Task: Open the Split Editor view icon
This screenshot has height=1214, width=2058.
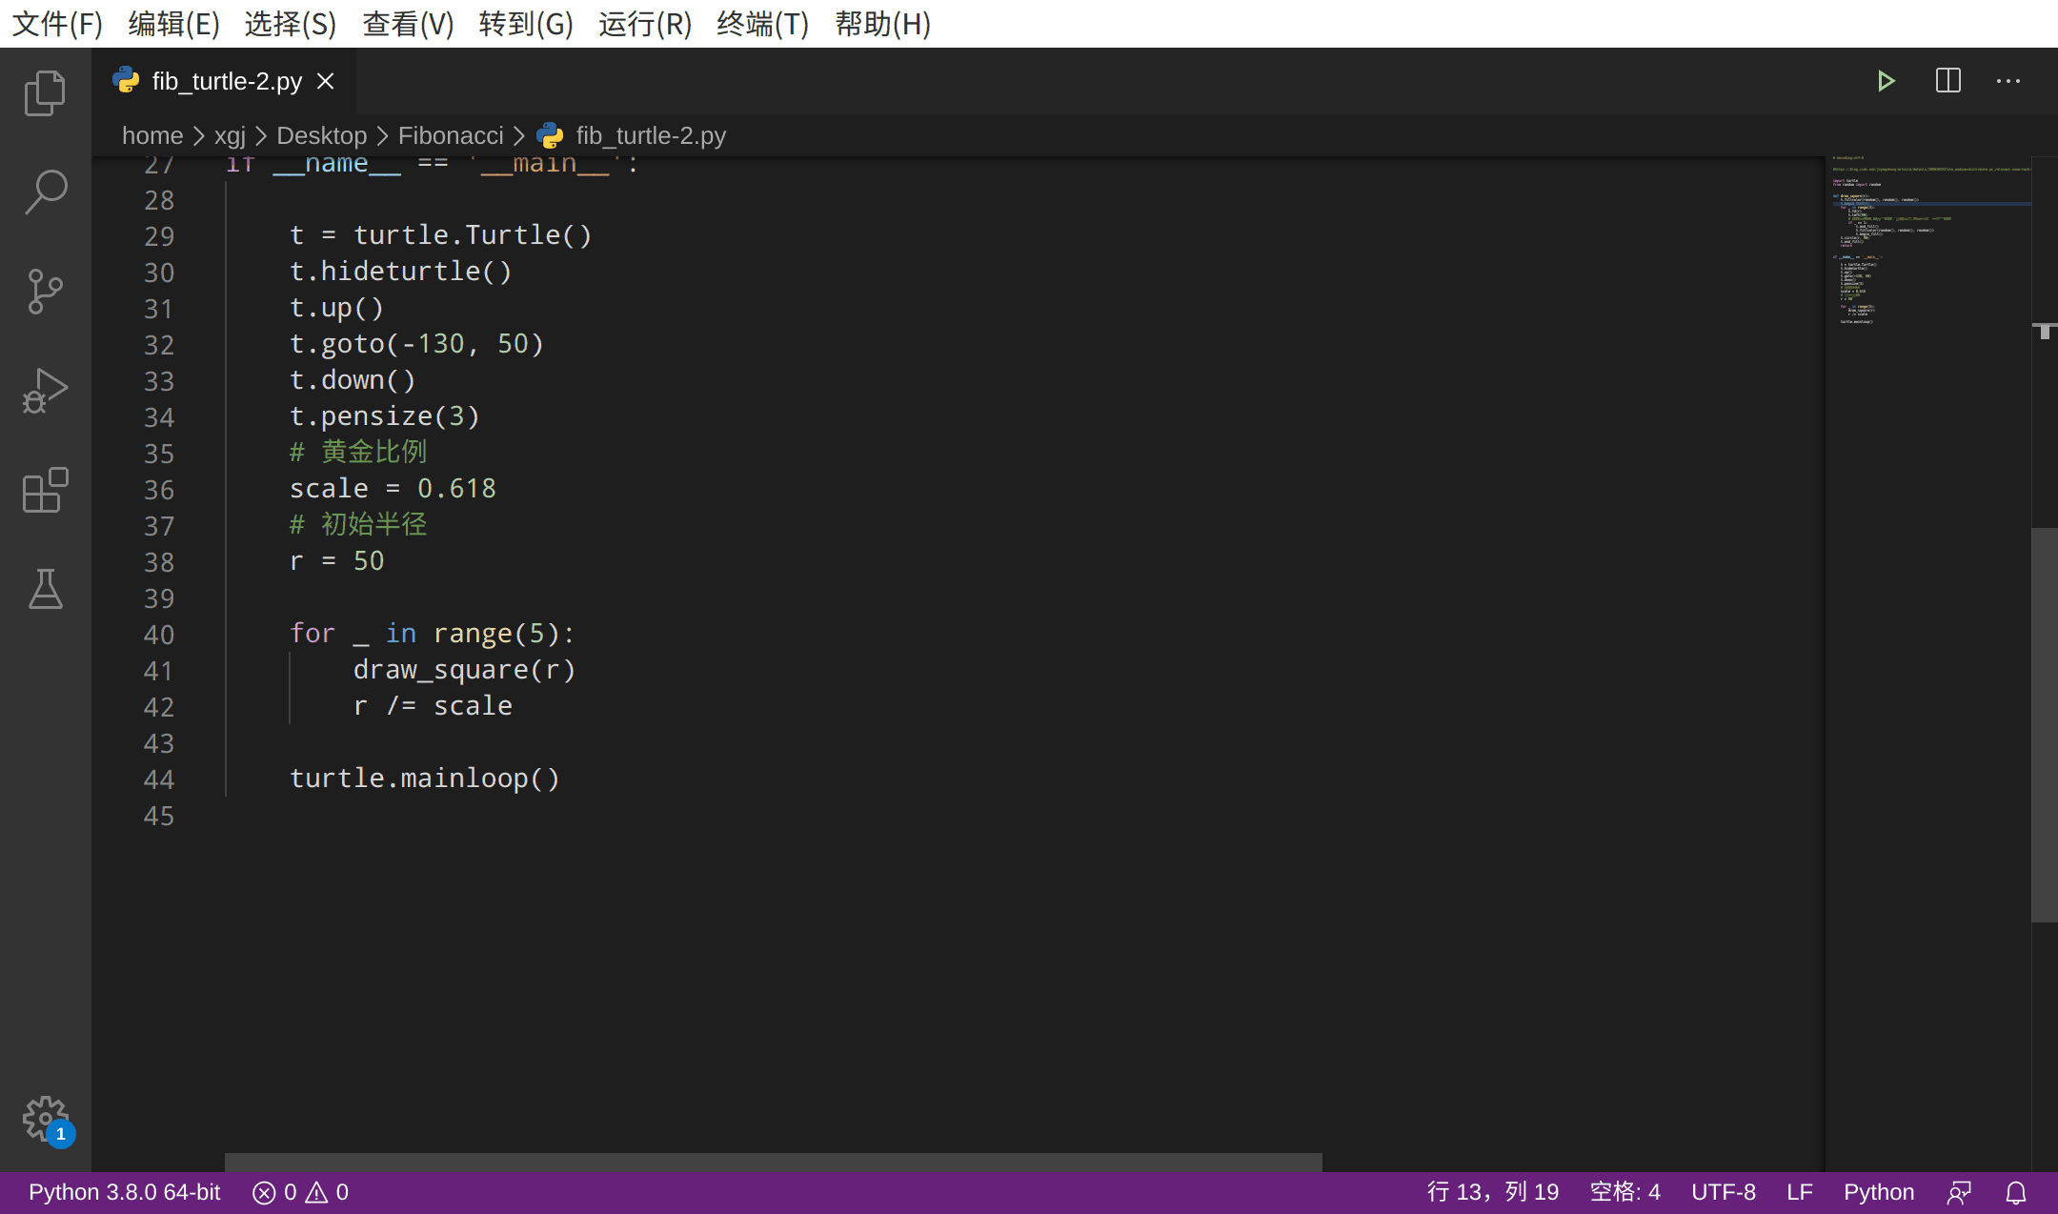Action: tap(1947, 79)
